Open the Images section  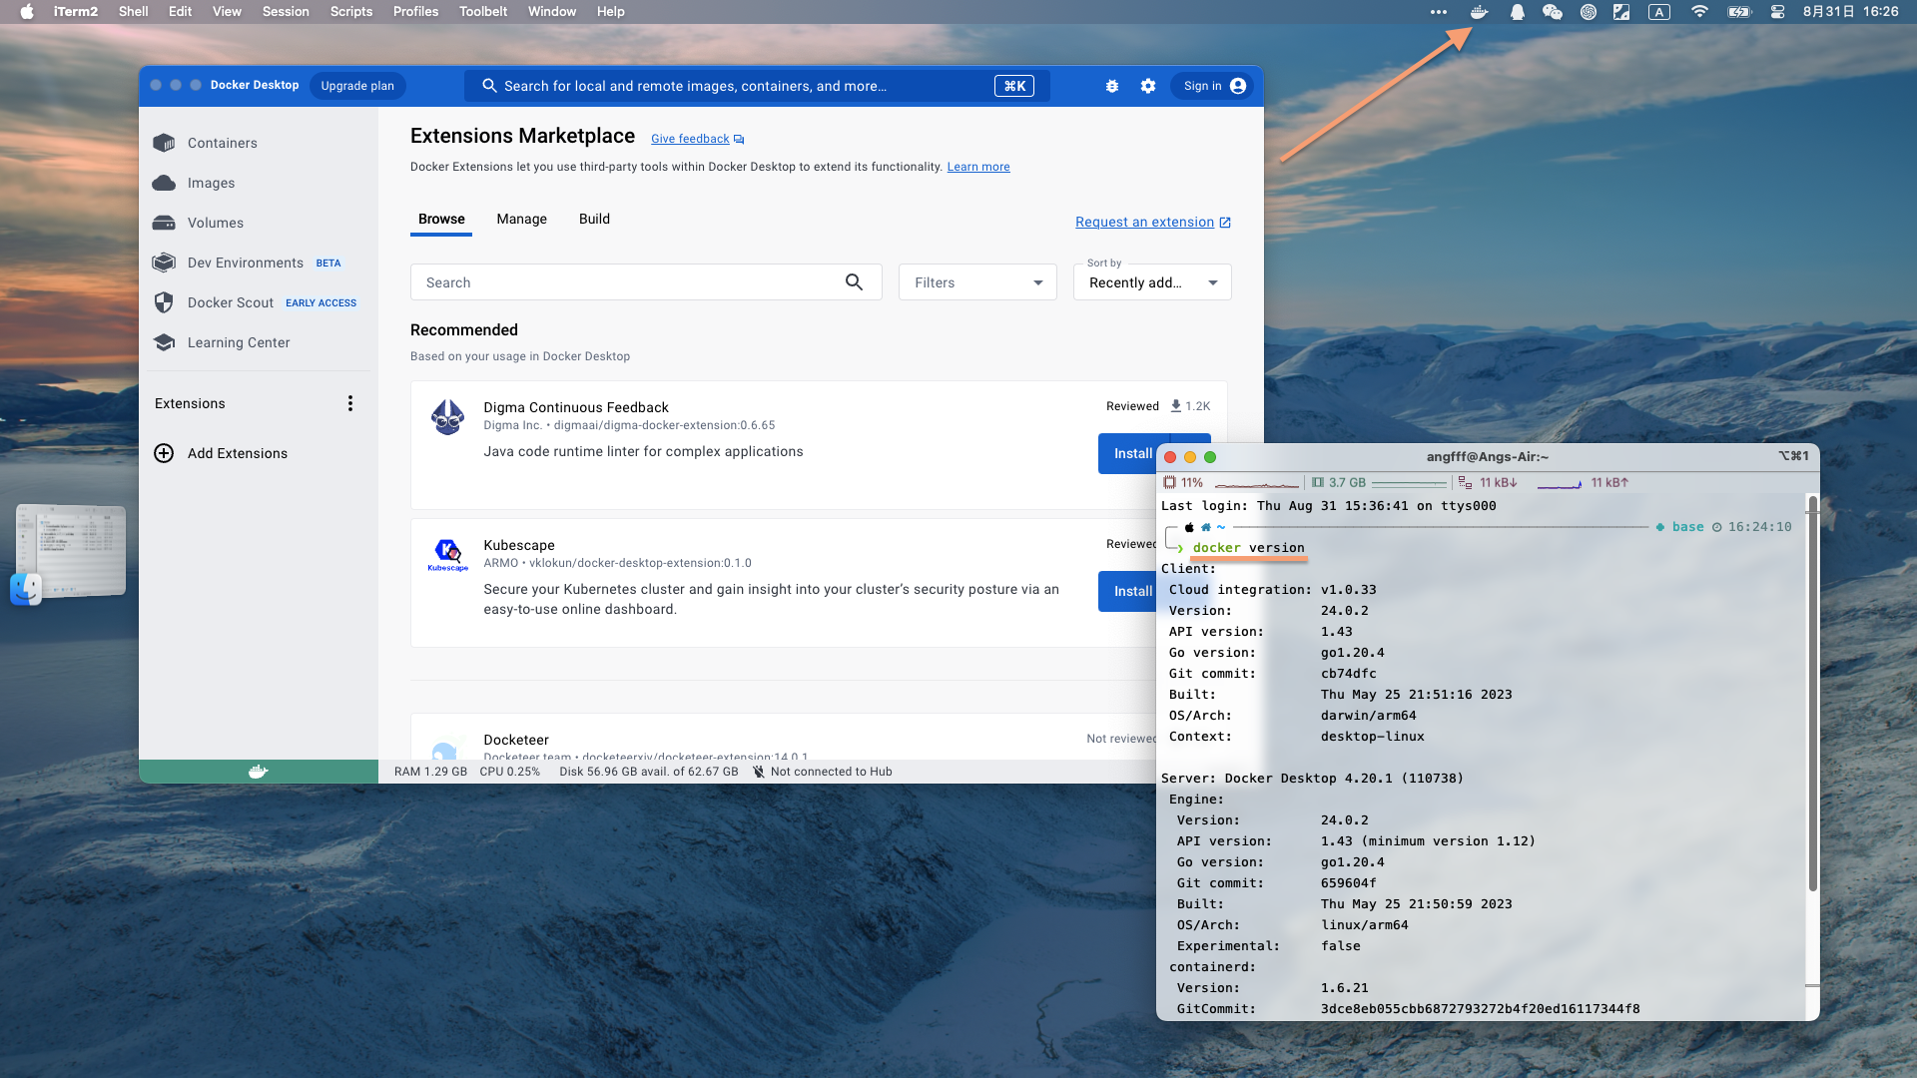(211, 183)
